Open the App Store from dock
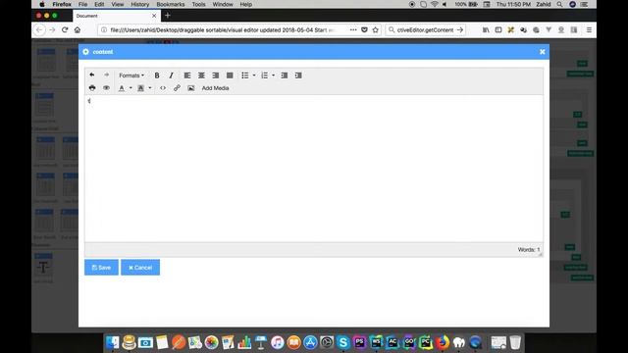This screenshot has width=628, height=353. [310, 342]
